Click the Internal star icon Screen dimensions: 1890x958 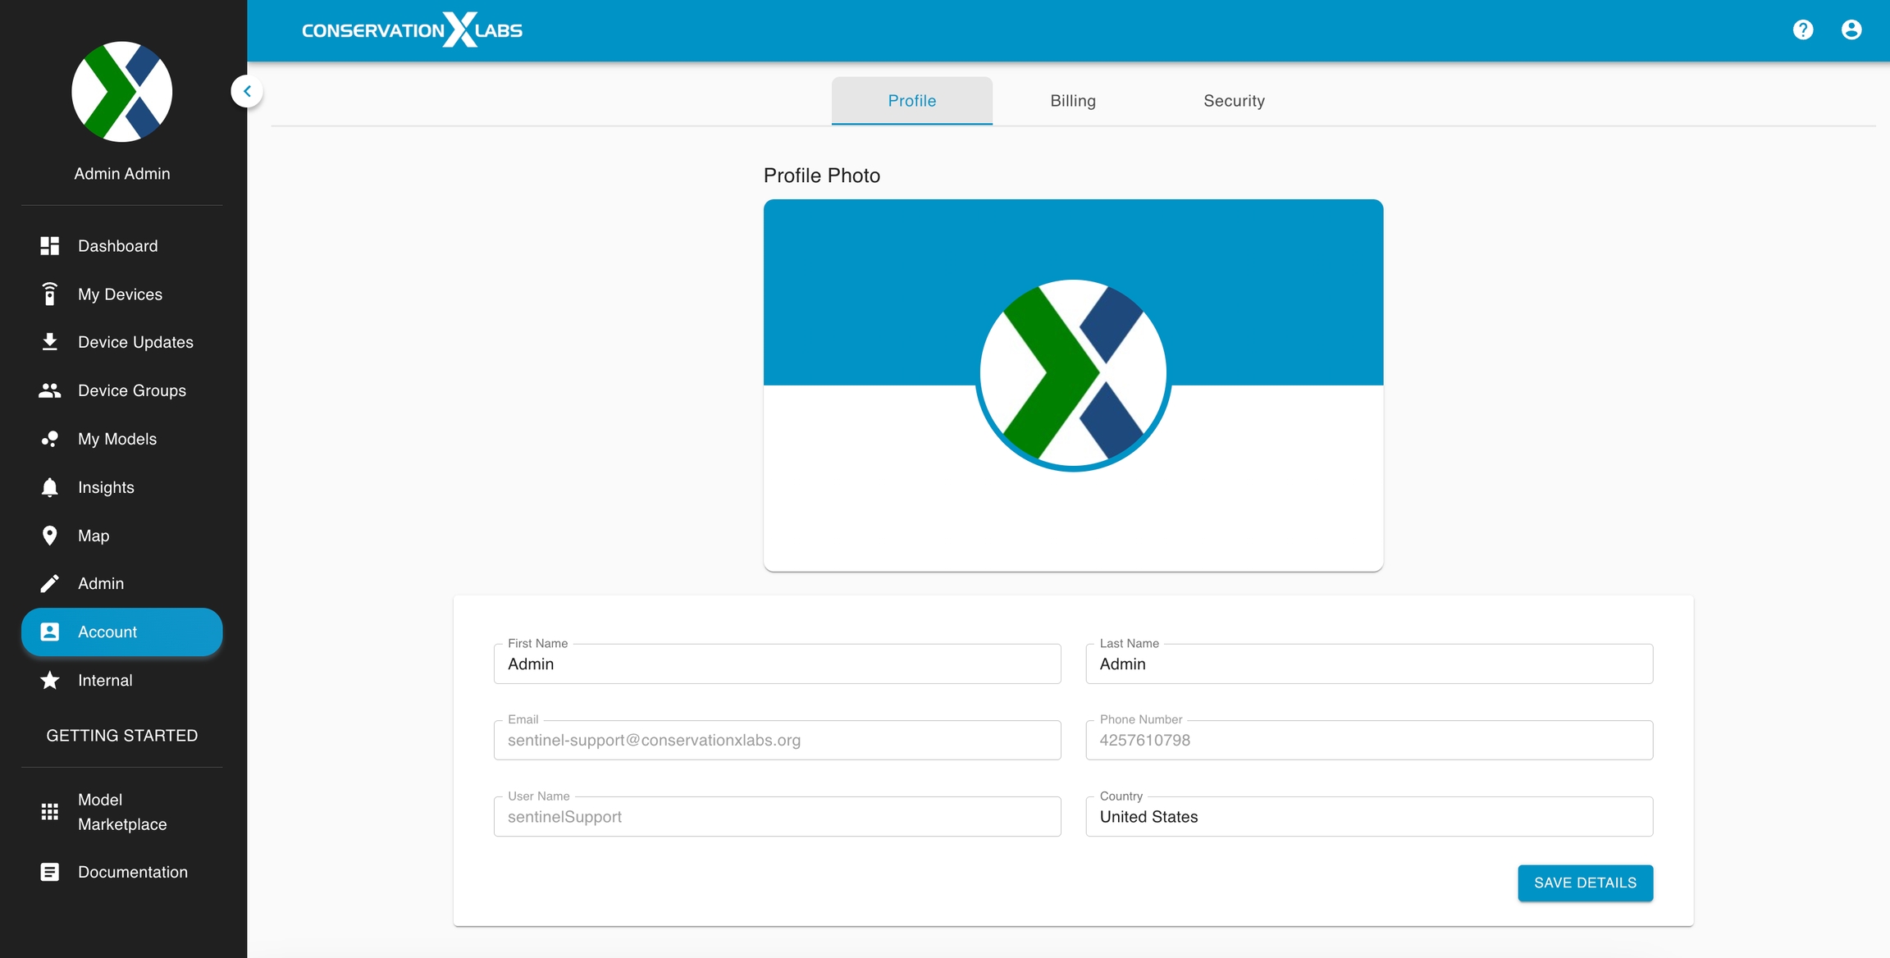[x=49, y=680]
